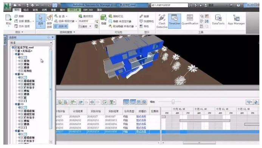Click the 任务类型 column header
This screenshot has width=262, height=148.
[x=129, y=111]
